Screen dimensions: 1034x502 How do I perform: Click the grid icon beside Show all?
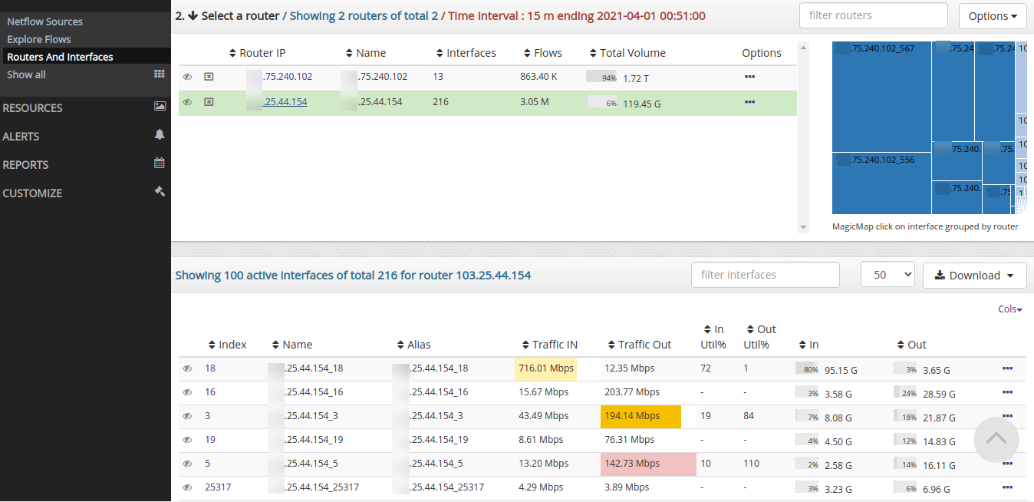click(x=160, y=74)
